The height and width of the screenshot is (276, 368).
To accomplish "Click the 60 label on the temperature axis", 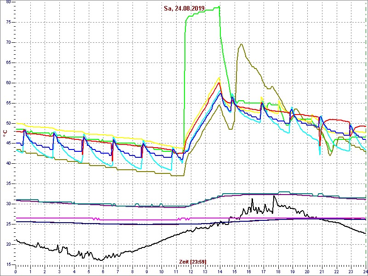I will [x=8, y=83].
